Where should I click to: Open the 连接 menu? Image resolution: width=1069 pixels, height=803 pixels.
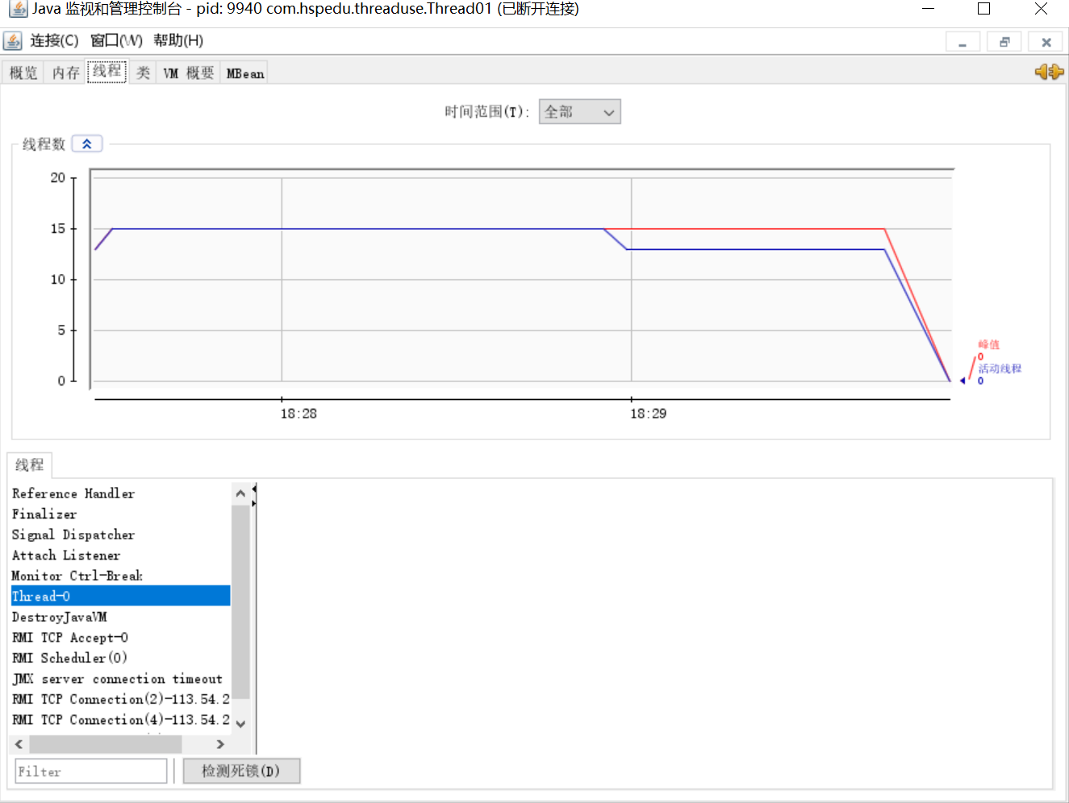[54, 41]
